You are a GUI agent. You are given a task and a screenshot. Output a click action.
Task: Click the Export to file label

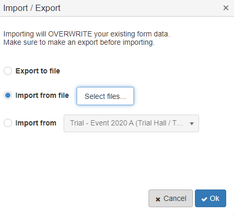coord(38,71)
